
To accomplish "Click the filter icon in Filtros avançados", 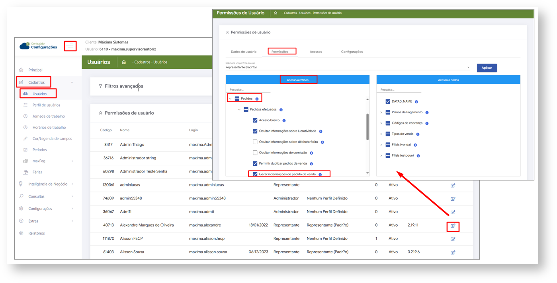I will tap(100, 86).
